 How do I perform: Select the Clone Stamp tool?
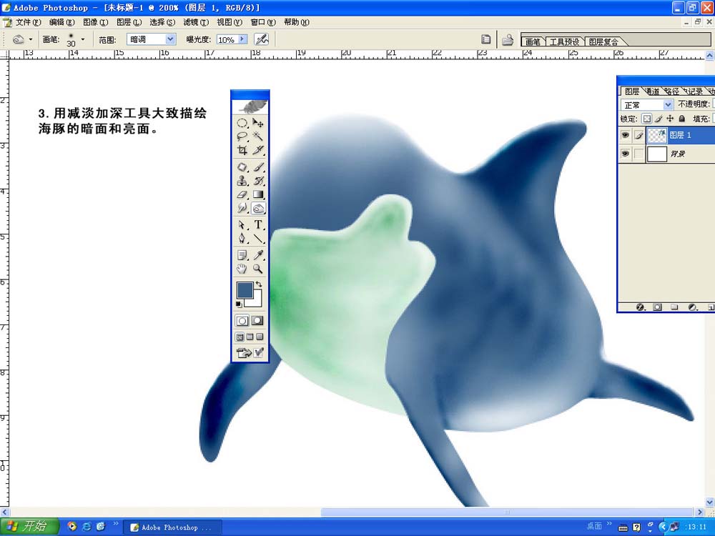242,181
